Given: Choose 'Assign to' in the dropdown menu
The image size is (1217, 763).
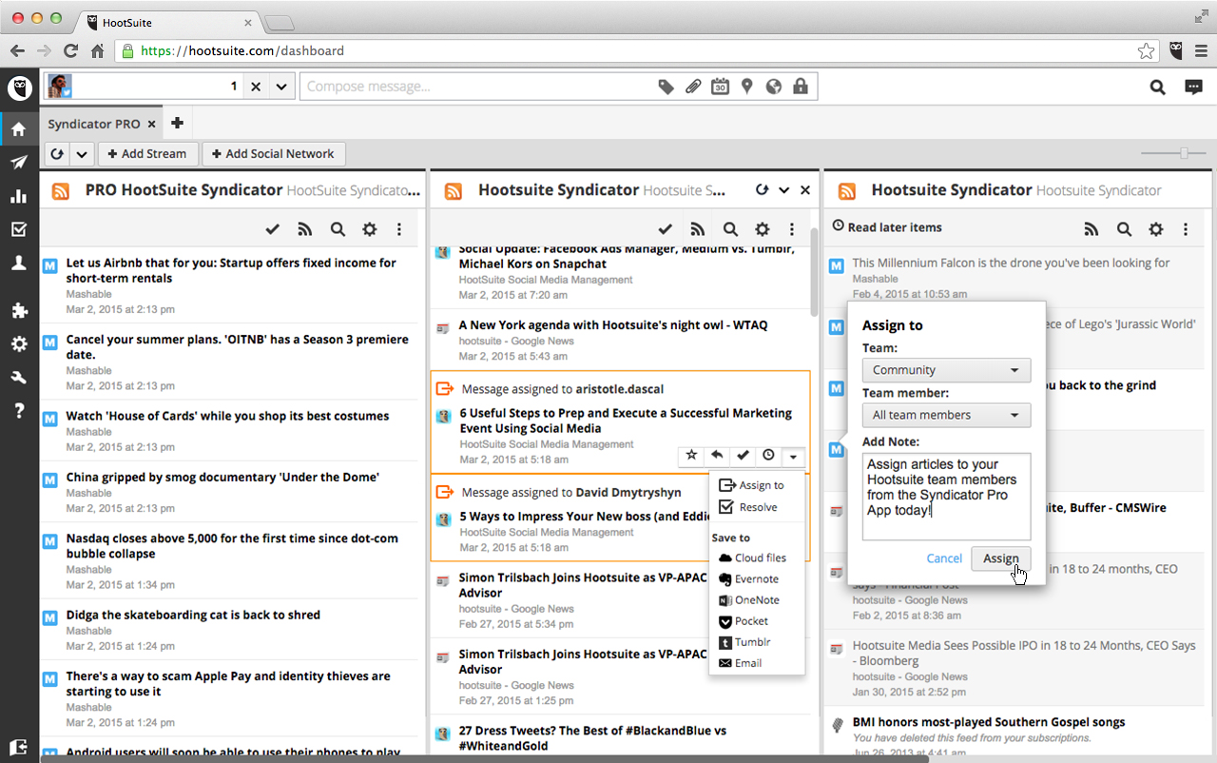Looking at the screenshot, I should tap(751, 485).
